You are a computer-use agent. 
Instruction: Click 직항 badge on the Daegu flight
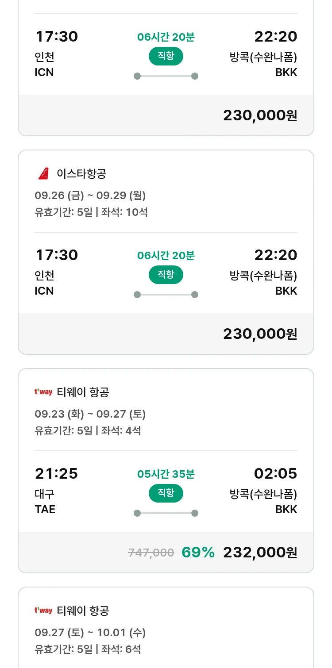coord(166,493)
